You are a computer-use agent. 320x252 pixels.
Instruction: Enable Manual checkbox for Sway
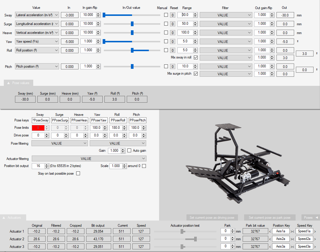point(166,15)
